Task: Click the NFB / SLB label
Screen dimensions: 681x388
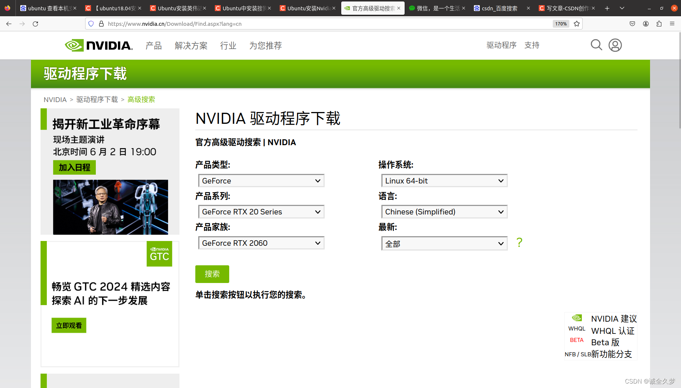Action: pos(578,354)
